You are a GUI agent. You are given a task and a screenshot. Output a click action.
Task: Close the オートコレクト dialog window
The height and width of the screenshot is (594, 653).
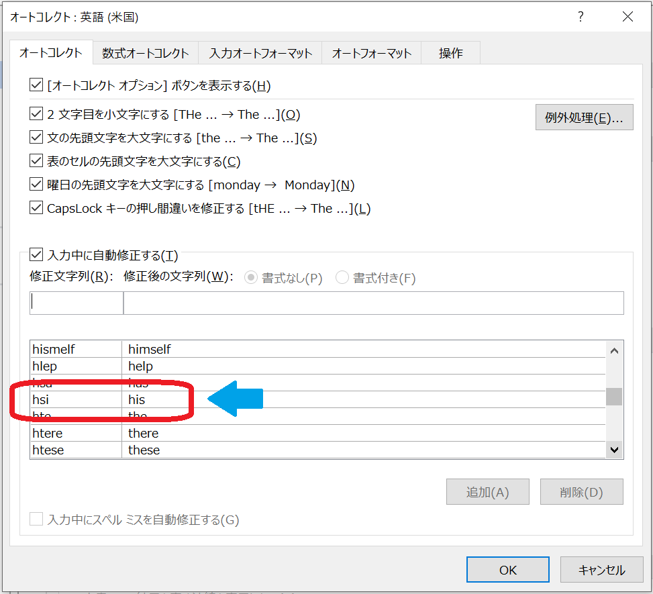pos(627,17)
